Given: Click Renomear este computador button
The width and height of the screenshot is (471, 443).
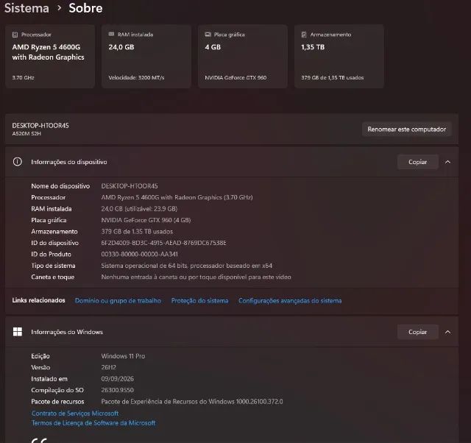Looking at the screenshot, I should pyautogui.click(x=407, y=129).
